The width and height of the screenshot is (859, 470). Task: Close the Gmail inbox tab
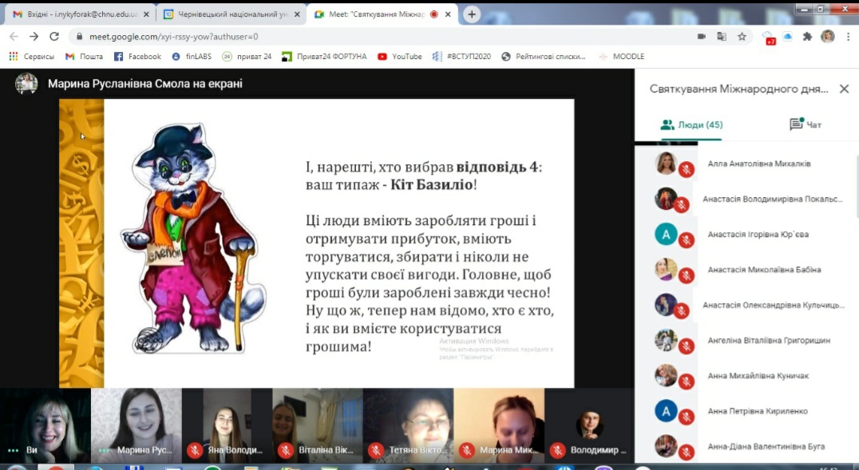(146, 14)
